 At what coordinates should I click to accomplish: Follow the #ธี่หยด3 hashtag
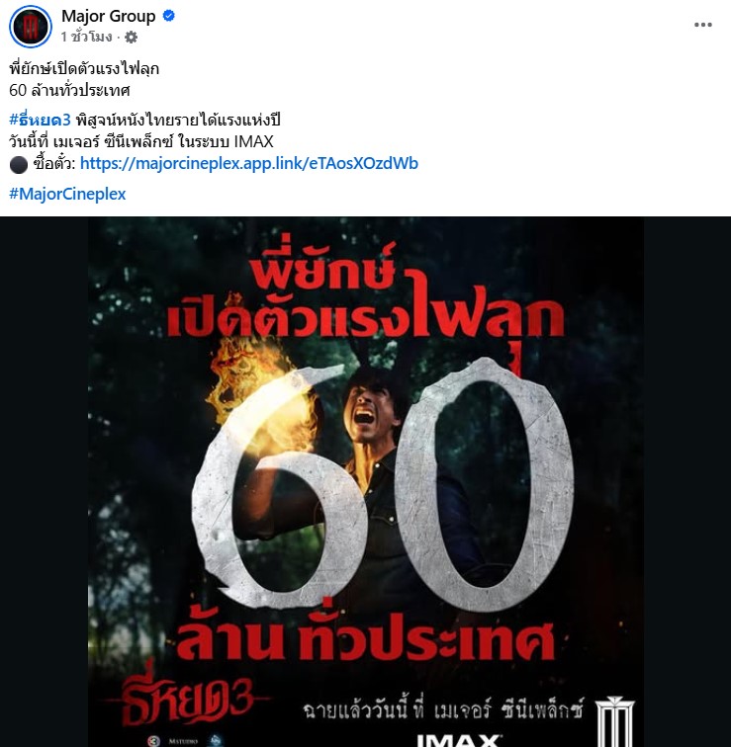click(40, 120)
